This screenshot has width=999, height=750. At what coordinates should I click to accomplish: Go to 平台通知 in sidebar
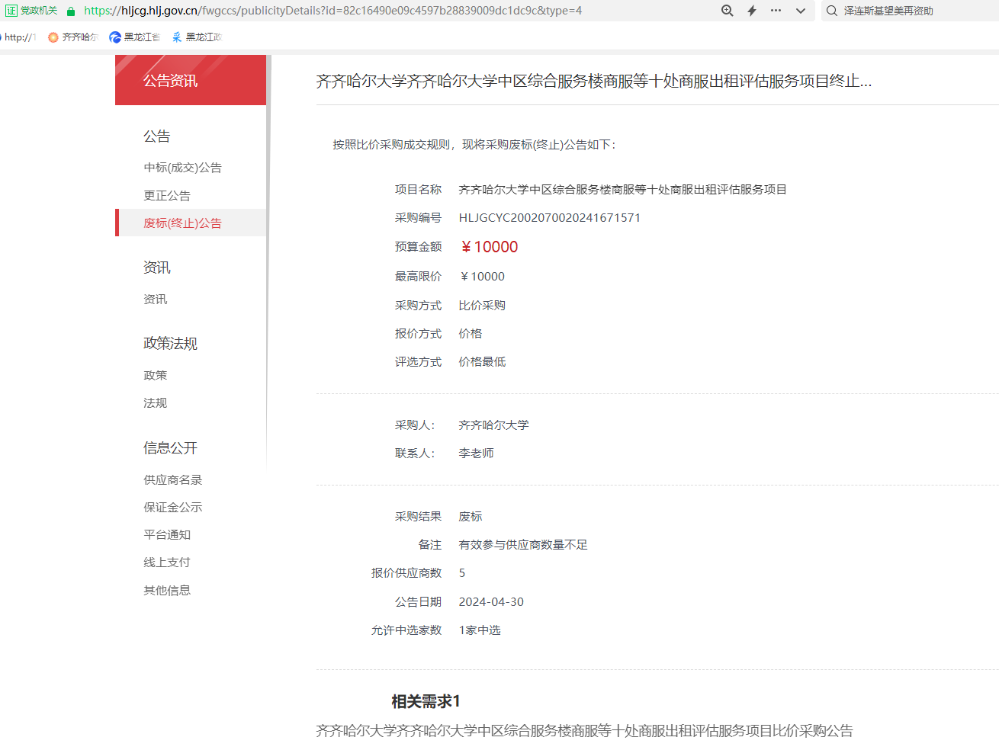click(167, 535)
